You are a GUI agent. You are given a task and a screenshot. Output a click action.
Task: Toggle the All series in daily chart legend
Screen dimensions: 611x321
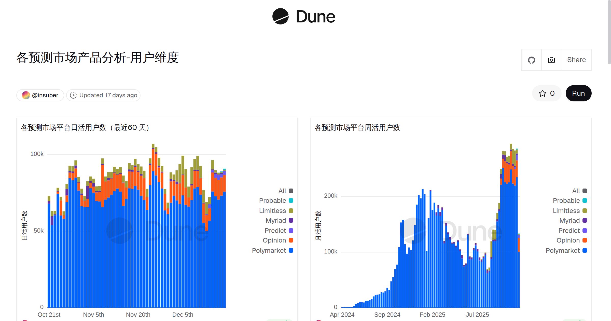pos(290,191)
